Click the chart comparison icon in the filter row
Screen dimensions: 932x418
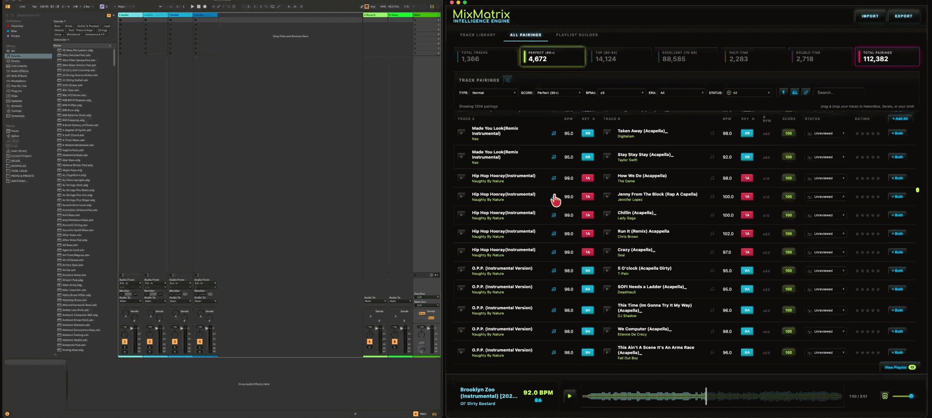pyautogui.click(x=795, y=93)
